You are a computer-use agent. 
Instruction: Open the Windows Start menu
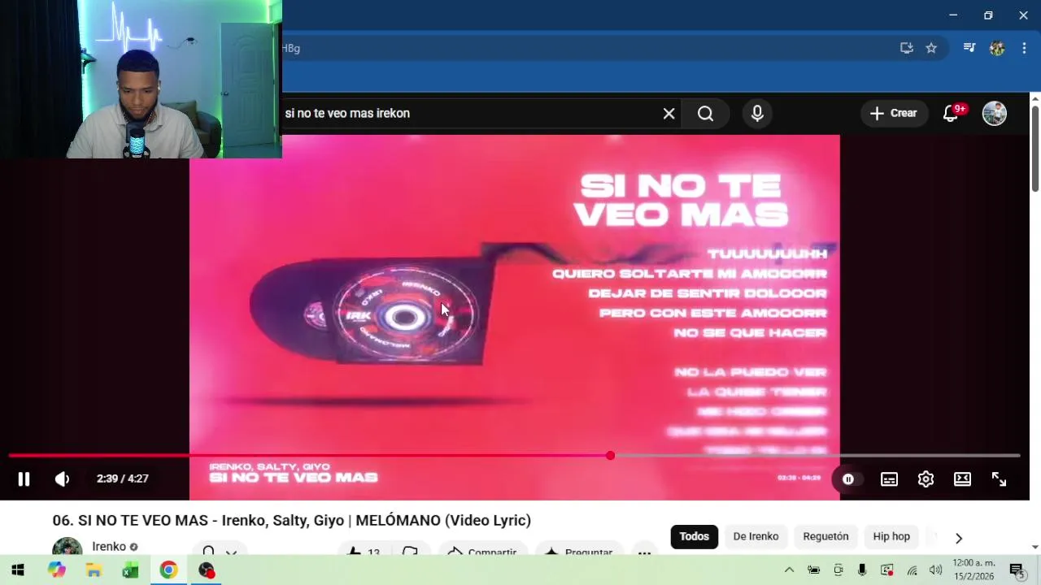point(17,570)
